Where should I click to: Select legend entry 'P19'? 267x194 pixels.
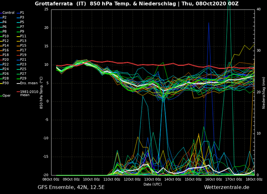(21, 55)
